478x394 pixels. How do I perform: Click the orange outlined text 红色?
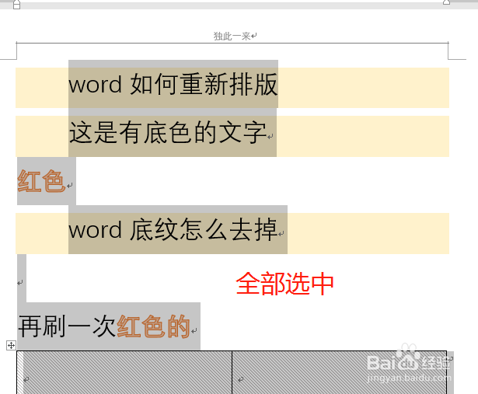(41, 181)
